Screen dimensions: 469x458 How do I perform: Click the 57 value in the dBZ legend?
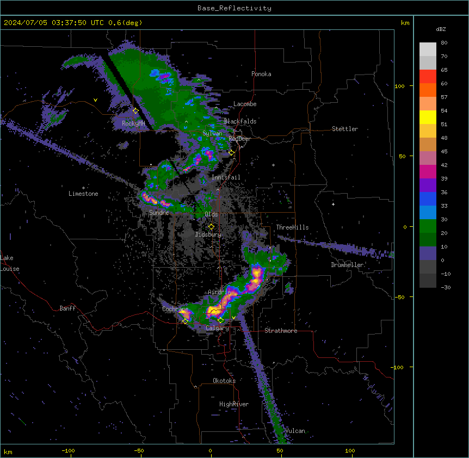[x=444, y=97]
